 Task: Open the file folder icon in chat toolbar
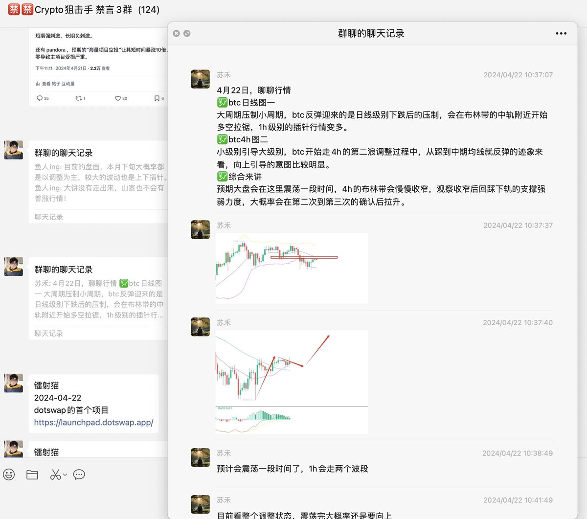(32, 474)
